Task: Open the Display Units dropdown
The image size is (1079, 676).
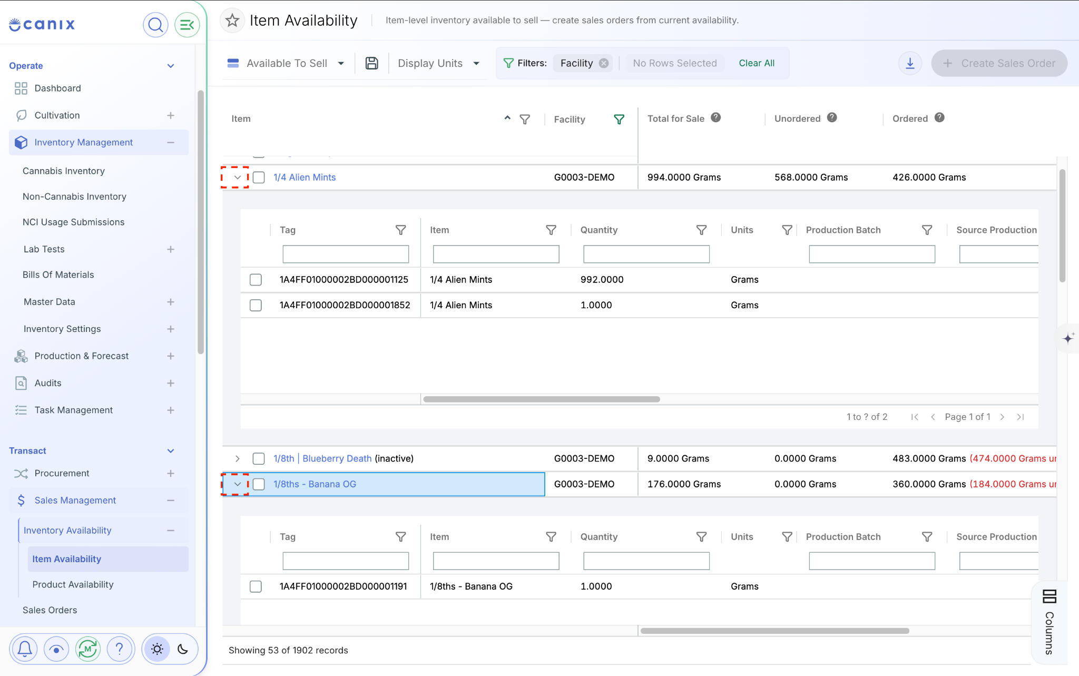Action: (439, 63)
